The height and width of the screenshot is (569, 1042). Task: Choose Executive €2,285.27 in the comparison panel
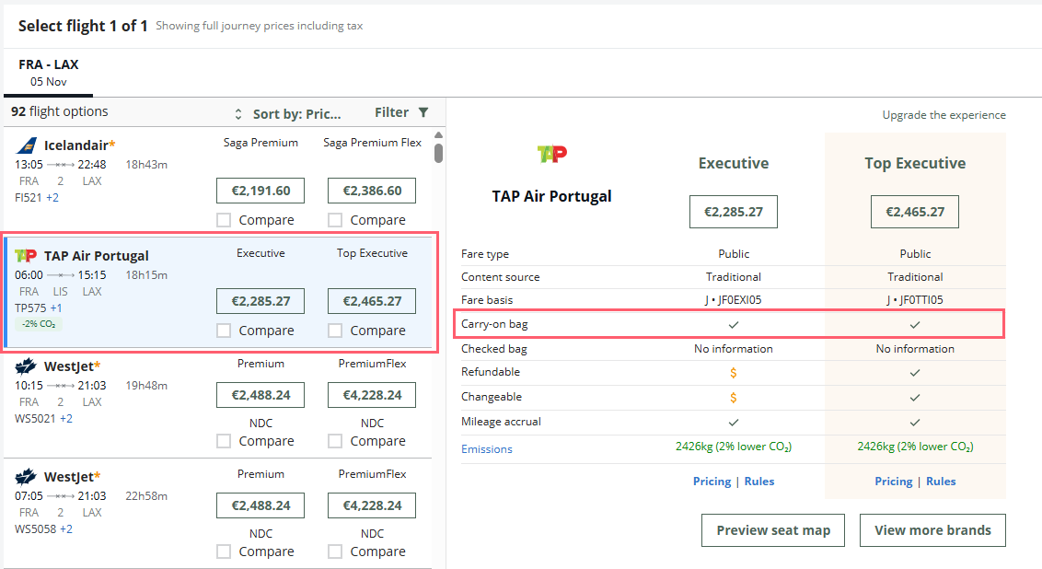[733, 212]
